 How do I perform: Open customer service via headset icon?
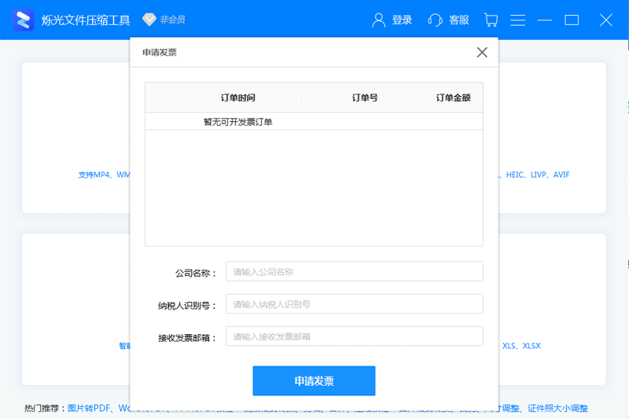pos(435,20)
